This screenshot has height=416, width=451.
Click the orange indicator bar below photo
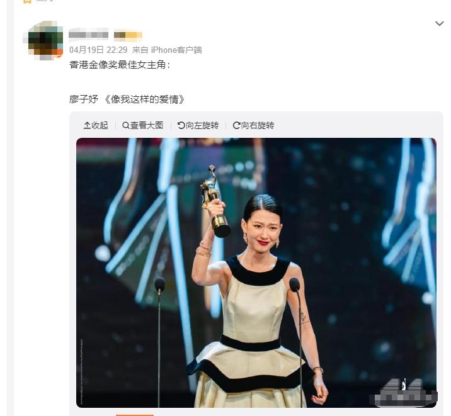pyautogui.click(x=135, y=415)
